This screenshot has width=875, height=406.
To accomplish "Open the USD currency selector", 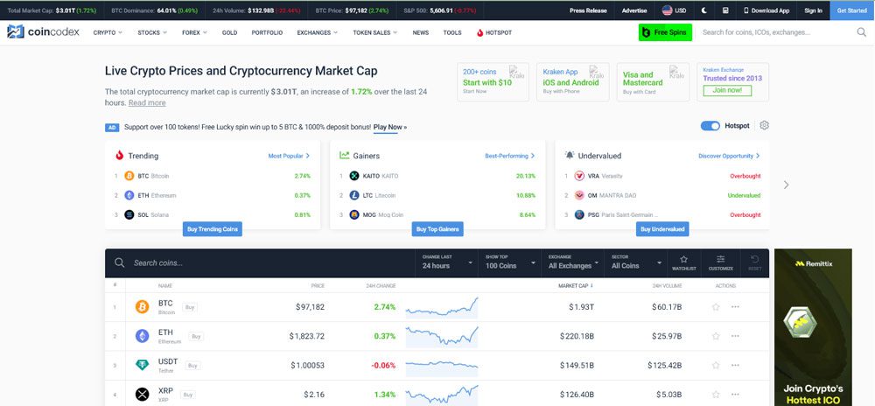I will (x=674, y=10).
